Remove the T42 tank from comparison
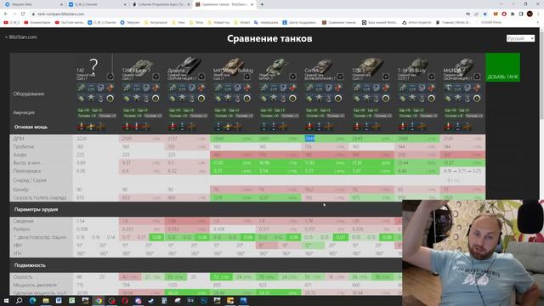Viewport: 544px width, 306px height. pyautogui.click(x=110, y=76)
